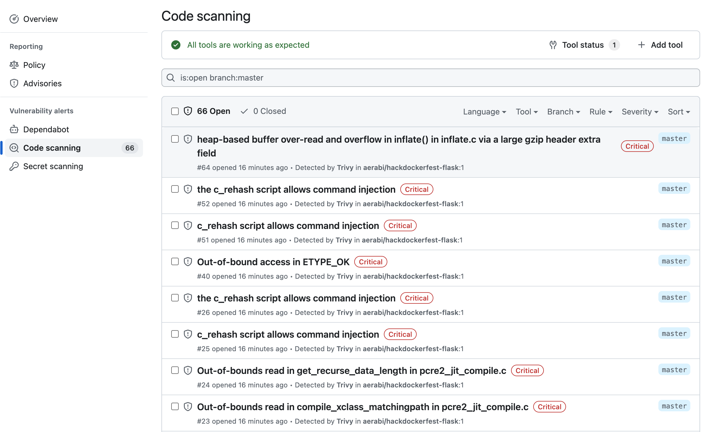
Task: Click the Secret scanning key icon
Action: pos(14,166)
